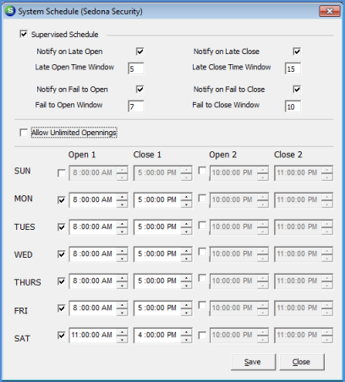Uncheck the Supervised Schedule checkbox

(24, 35)
